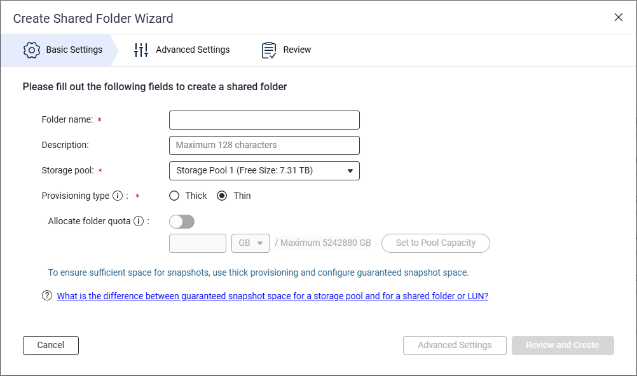Go to the Review step tab
637x376 pixels.
[297, 50]
